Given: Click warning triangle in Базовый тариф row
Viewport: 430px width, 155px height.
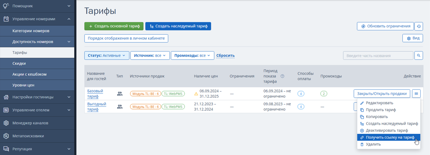Looking at the screenshot, I should (x=196, y=94).
